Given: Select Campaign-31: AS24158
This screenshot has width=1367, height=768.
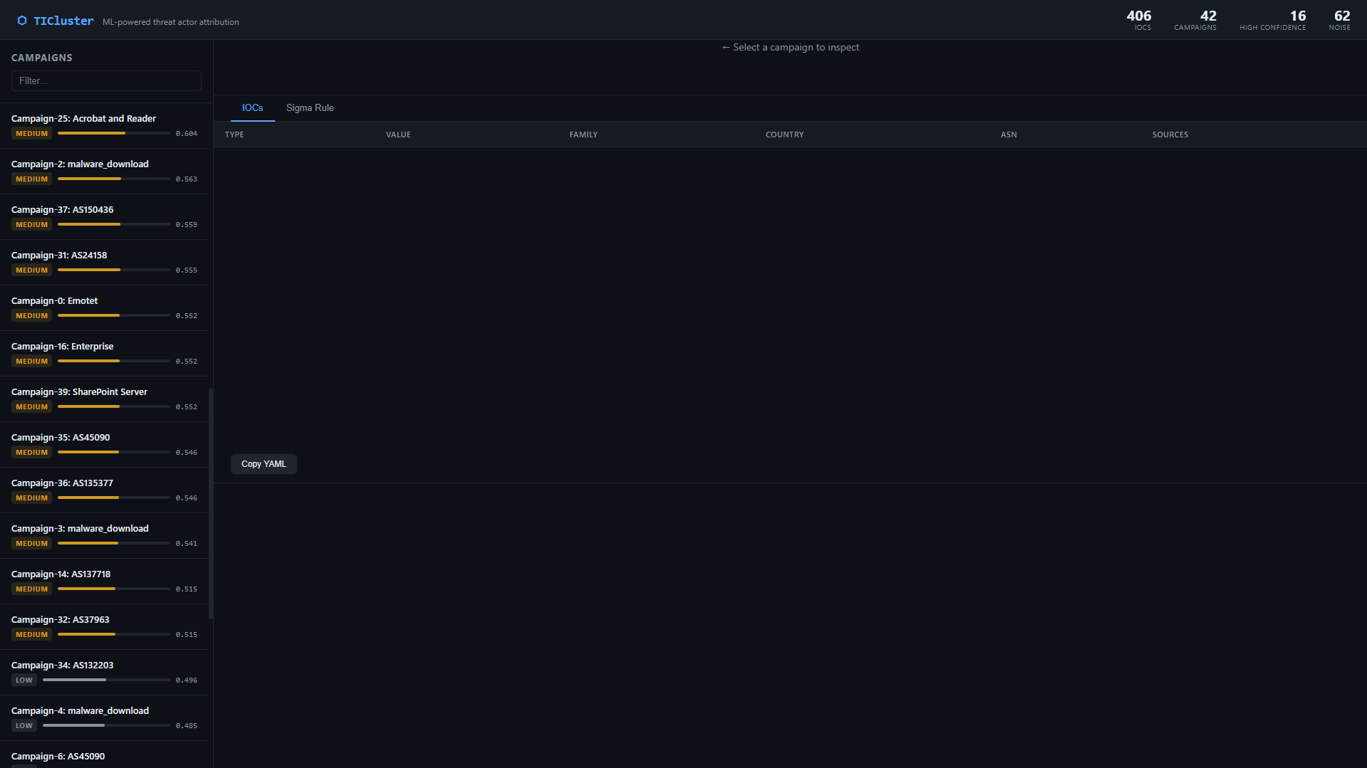Looking at the screenshot, I should point(104,263).
